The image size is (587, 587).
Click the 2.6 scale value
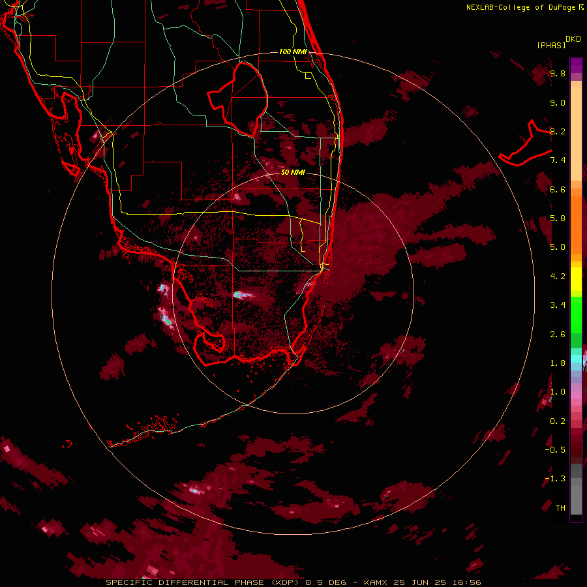click(x=558, y=335)
